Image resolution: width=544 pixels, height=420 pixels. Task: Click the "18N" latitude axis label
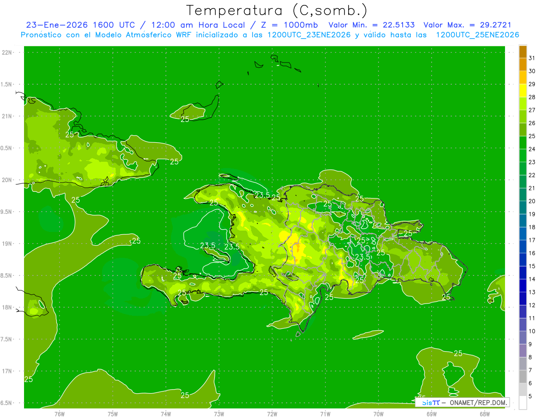tap(6, 308)
